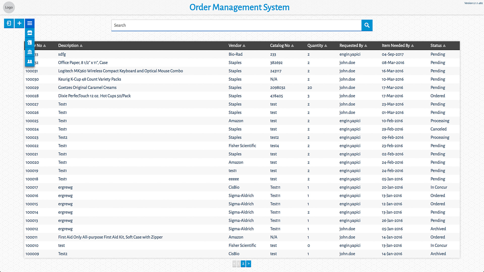Image resolution: width=484 pixels, height=272 pixels.
Task: Click the plus button to add an order
Action: pos(19,23)
